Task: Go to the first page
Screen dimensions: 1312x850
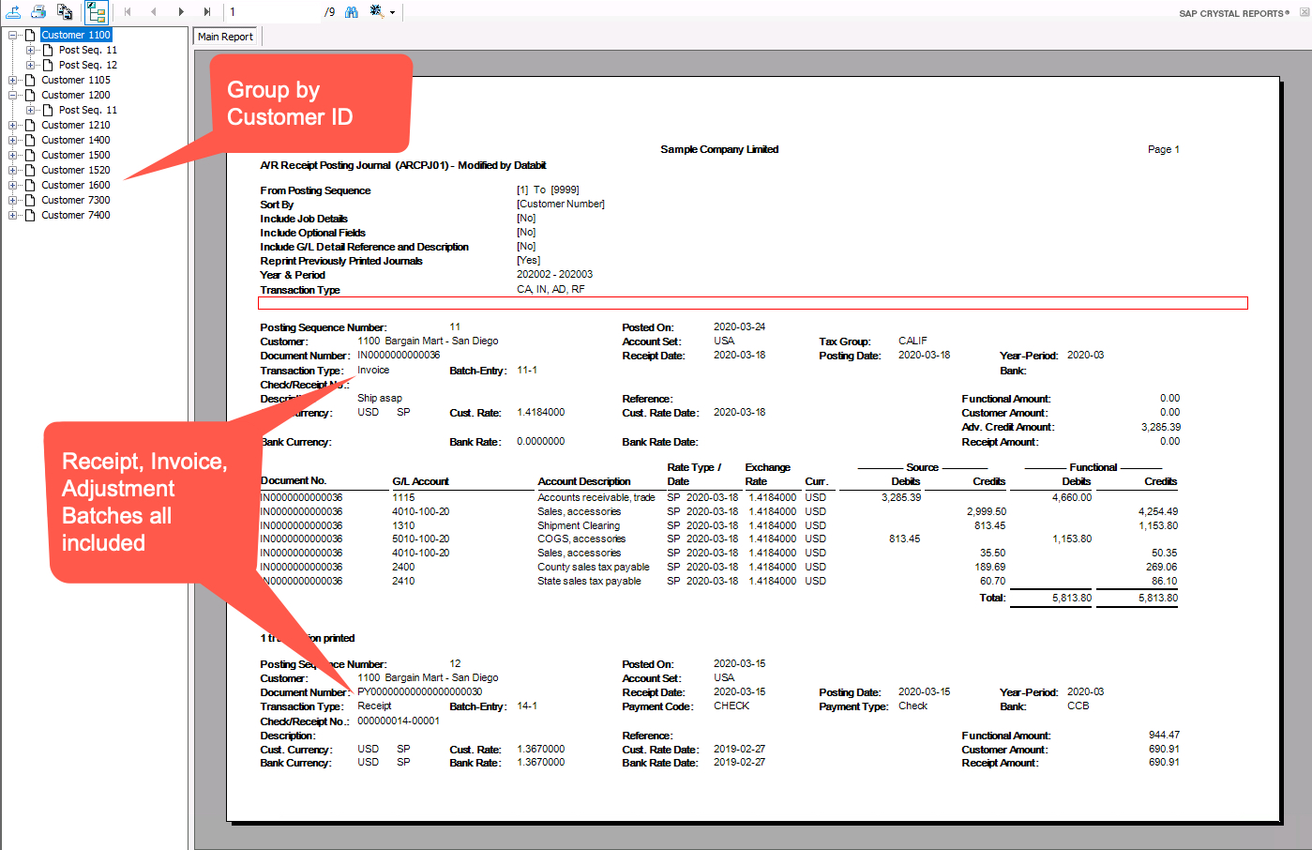Action: [128, 12]
